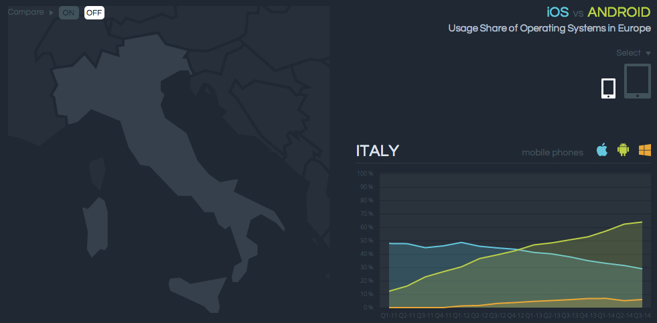Click the ITALY country heading
657x323 pixels.
pyautogui.click(x=378, y=151)
